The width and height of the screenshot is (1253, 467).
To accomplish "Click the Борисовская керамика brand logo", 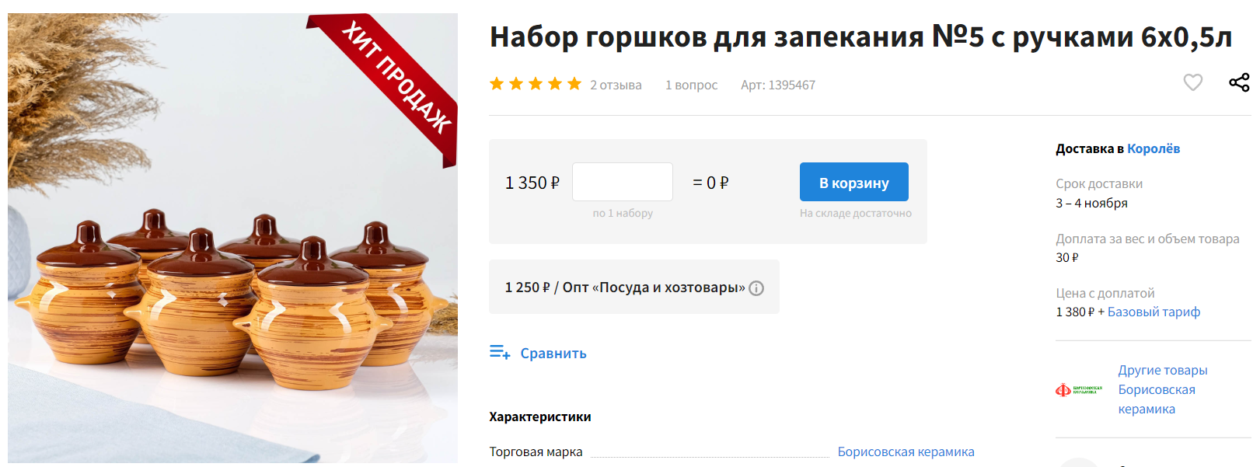I will point(1079,390).
